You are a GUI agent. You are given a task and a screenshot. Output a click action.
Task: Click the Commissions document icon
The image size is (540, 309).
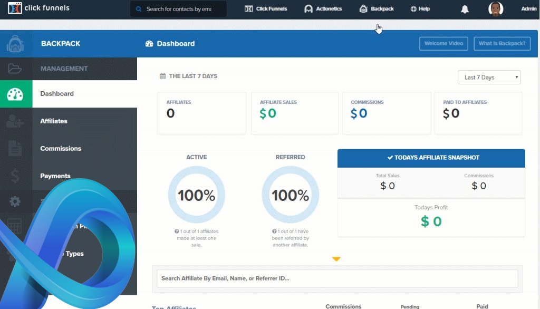point(15,149)
